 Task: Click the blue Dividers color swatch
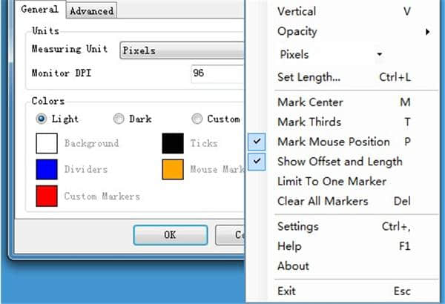click(x=47, y=170)
